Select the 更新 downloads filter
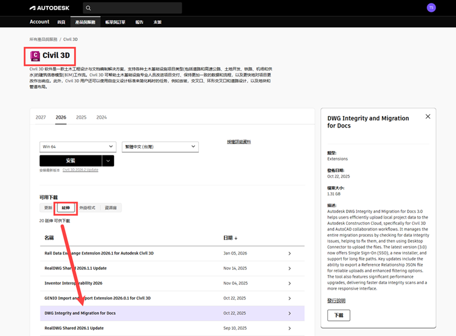Image resolution: width=456 pixels, height=336 pixels. [48, 208]
